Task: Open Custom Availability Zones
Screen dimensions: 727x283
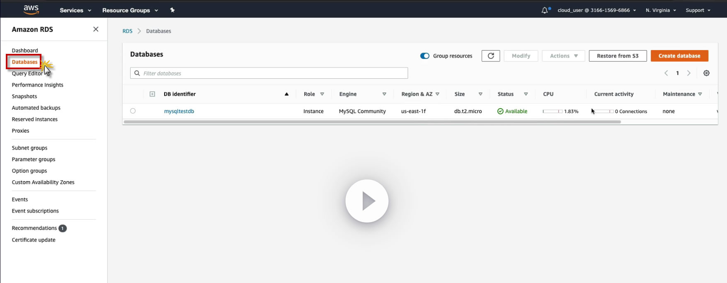Action: tap(43, 182)
